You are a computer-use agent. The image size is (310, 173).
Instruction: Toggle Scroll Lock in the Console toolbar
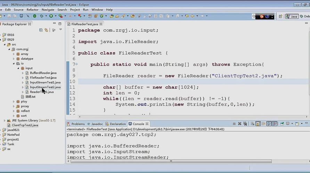tap(258, 124)
